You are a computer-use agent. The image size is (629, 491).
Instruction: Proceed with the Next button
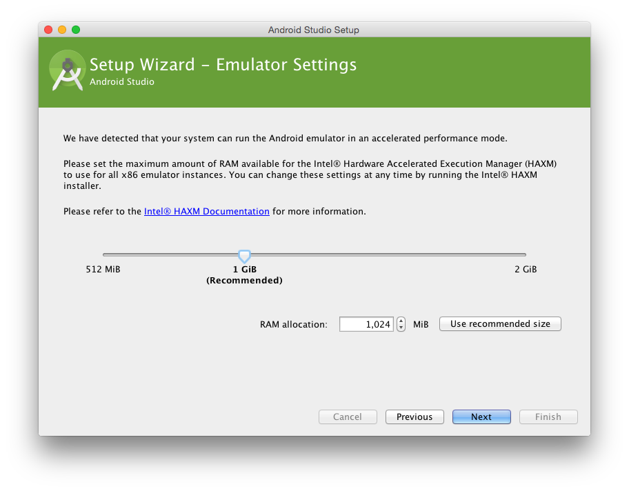pos(481,417)
